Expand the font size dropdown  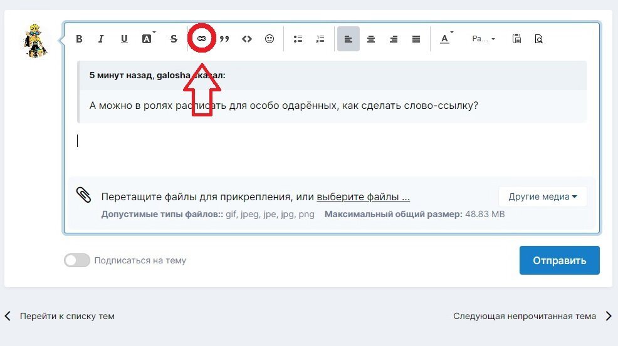[x=483, y=39]
